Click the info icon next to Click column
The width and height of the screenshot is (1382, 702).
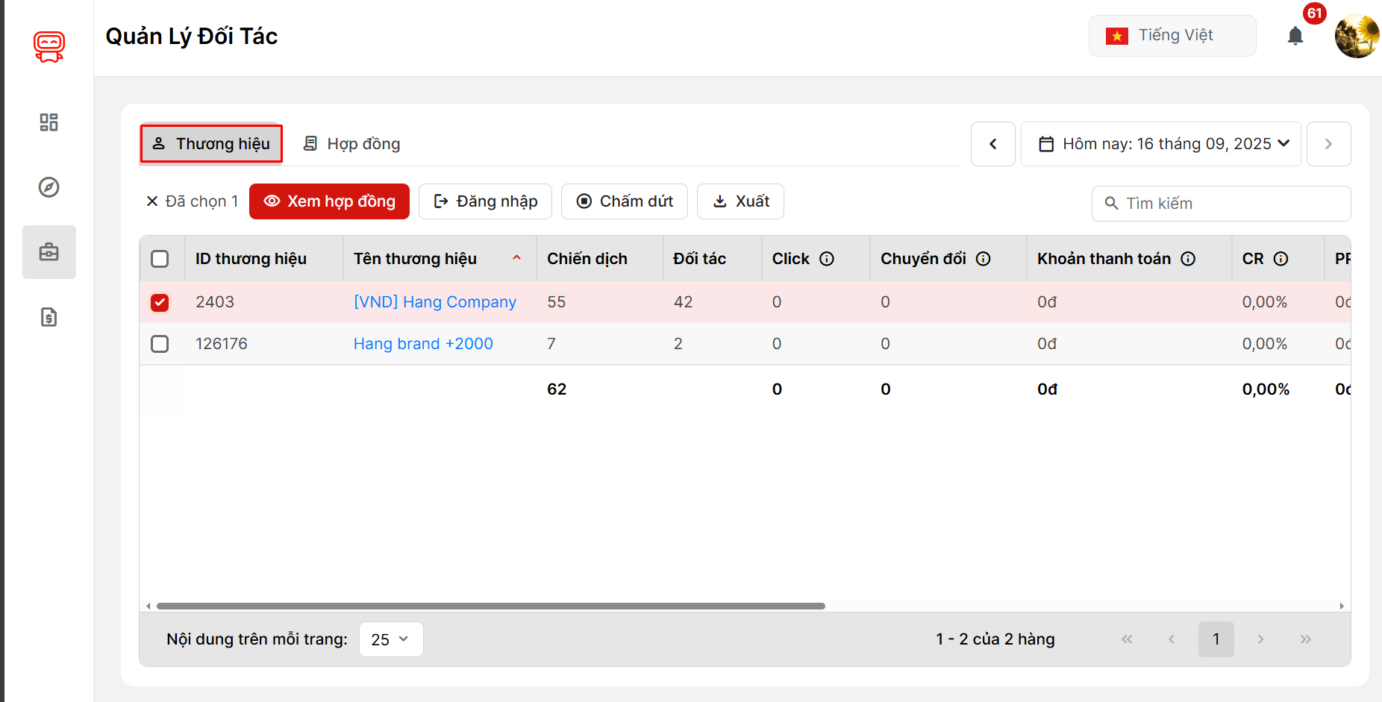click(827, 259)
